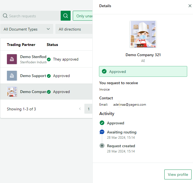The image size is (193, 183).
Task: Click the Details panel title
Action: (105, 6)
